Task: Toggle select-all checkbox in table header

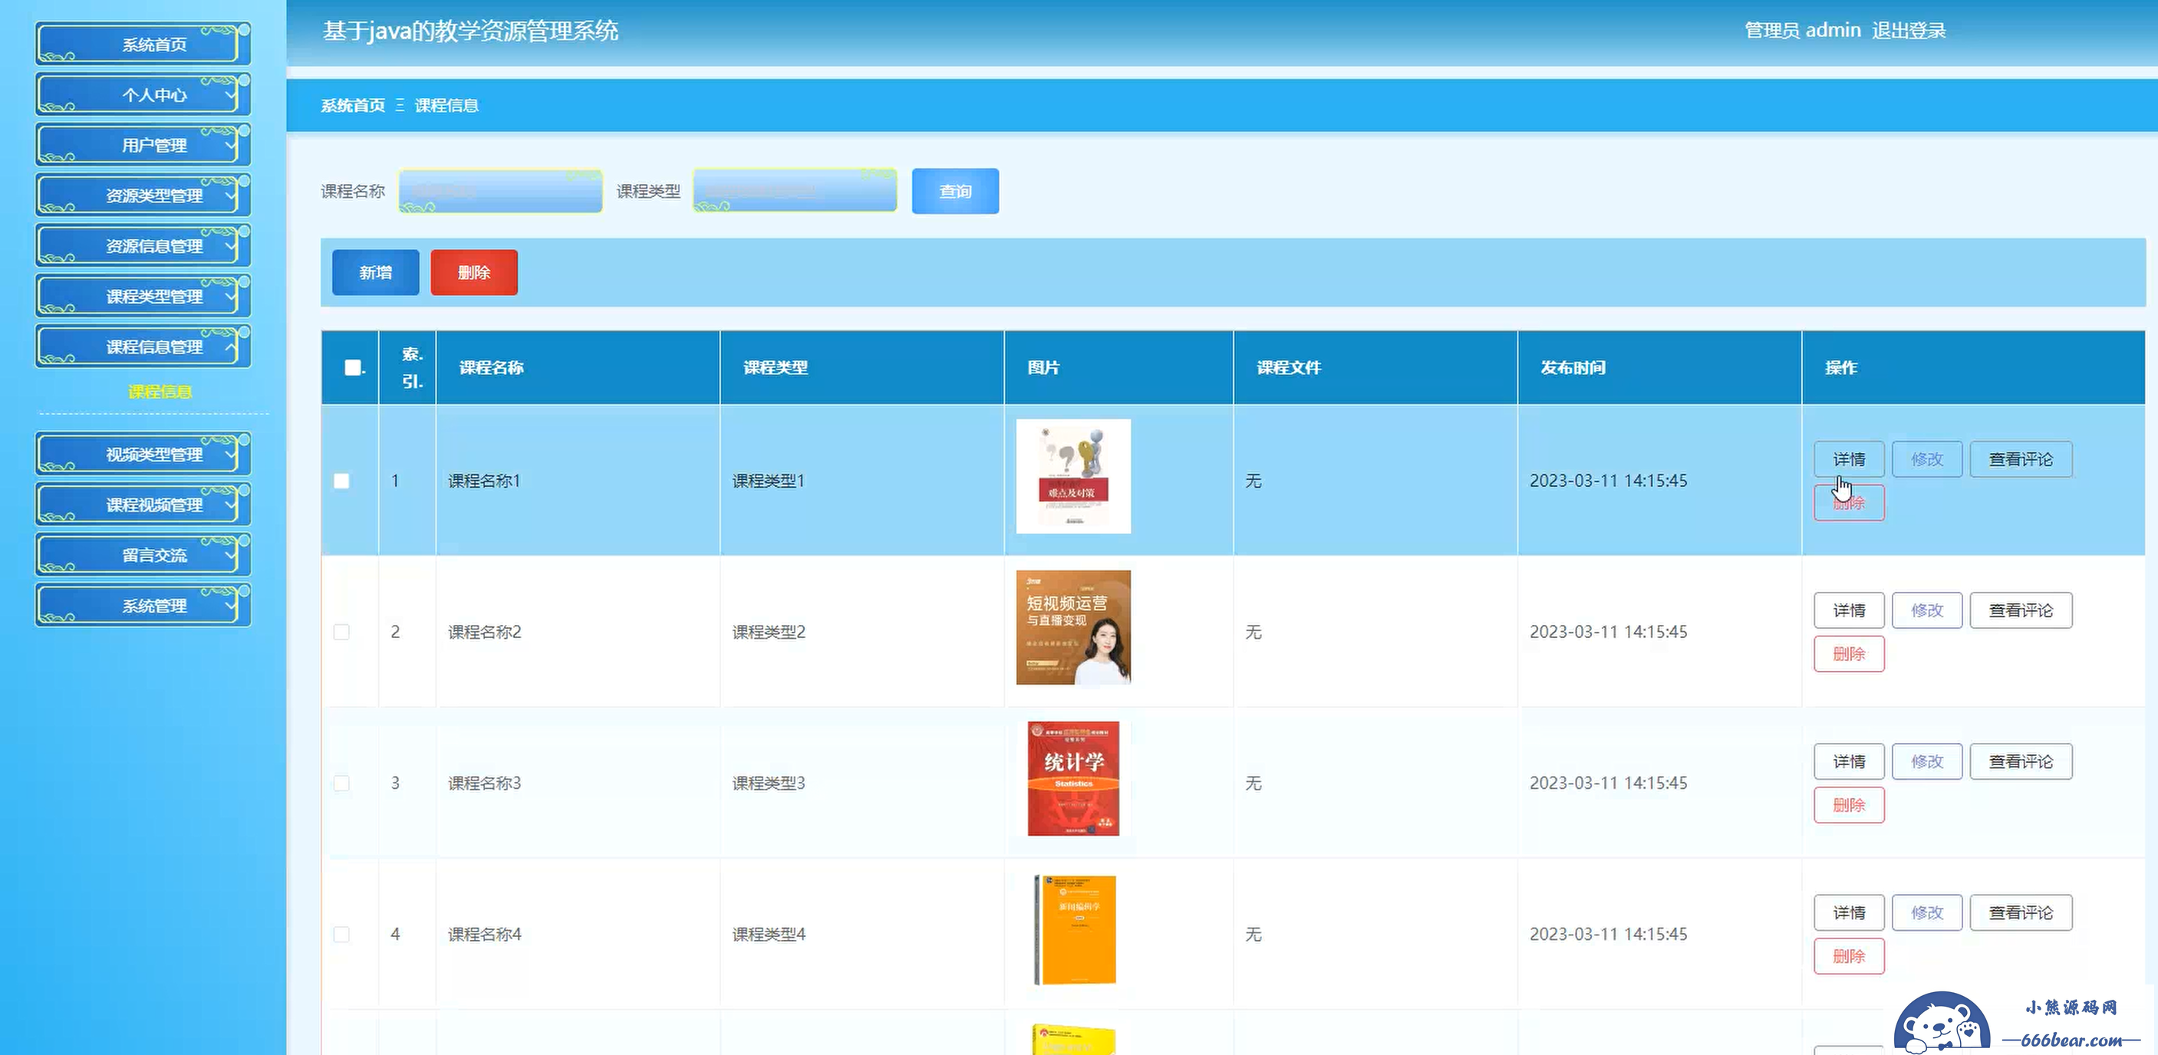Action: tap(353, 367)
